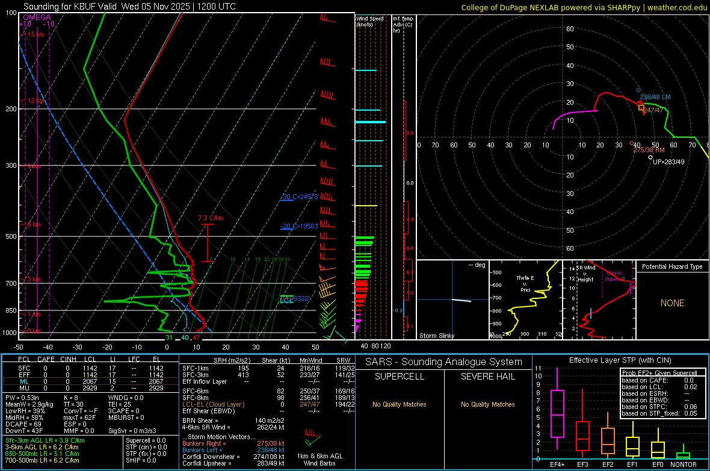Click the Supercell = 0.0 value
This screenshot has width=710, height=471.
[x=146, y=440]
